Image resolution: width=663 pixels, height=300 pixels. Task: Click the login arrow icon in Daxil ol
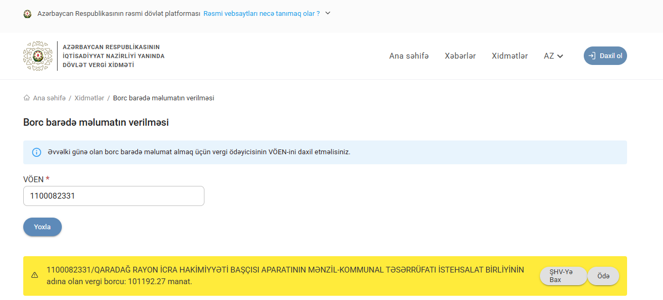click(592, 56)
